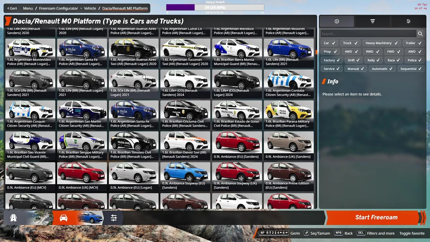Toggle the Police filter
The height and width of the screenshot is (242, 430).
click(415, 60)
